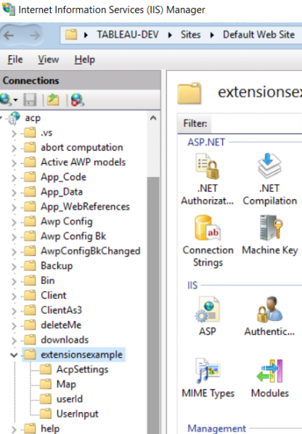This screenshot has width=302, height=434.
Task: Expand the .vs folder node
Action: click(14, 133)
